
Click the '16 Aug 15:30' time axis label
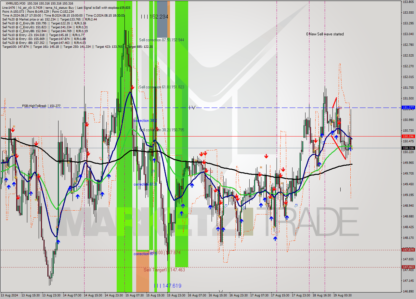pos(218,295)
